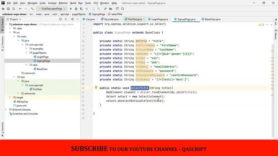Screen dimensions: 278x156
Task: Build project with the hammer icon
Action: click(x=32, y=9)
